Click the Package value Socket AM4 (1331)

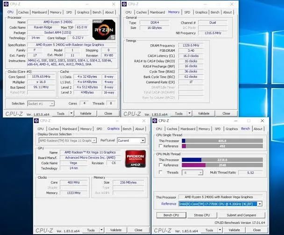[x=57, y=33]
